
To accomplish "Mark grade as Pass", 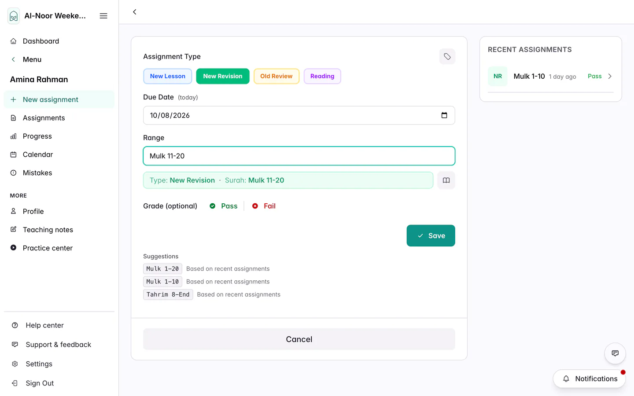I will point(224,206).
